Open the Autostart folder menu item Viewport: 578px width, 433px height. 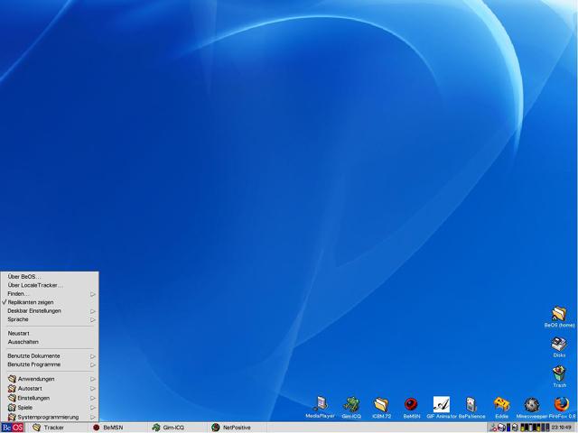[50, 389]
